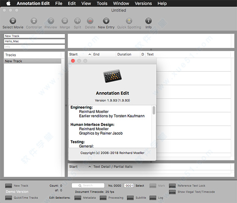Click the empty subtitle text editing area

[150, 41]
